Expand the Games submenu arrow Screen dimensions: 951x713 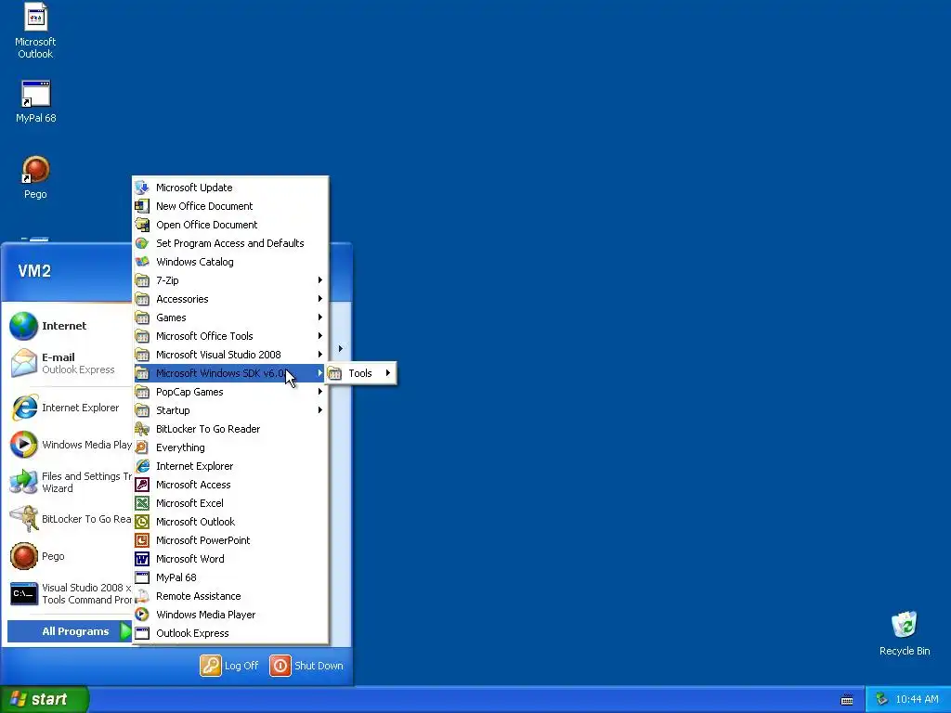click(319, 318)
